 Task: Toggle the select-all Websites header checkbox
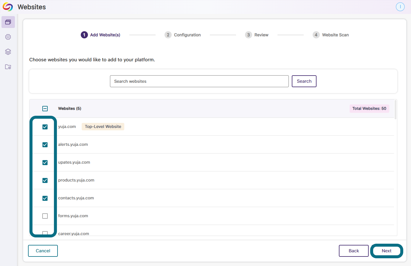coord(45,109)
